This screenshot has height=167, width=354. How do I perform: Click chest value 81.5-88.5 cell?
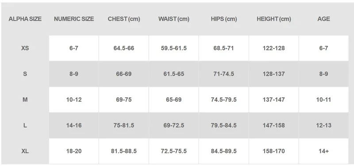(124, 151)
